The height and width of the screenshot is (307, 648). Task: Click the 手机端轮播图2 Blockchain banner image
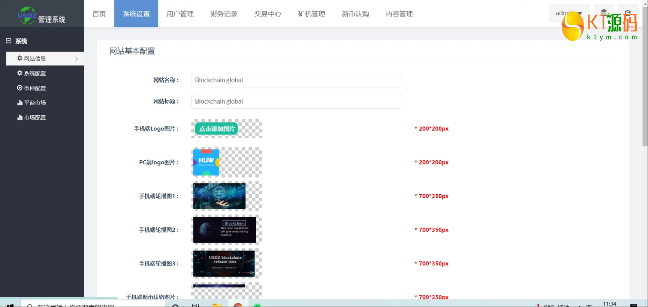click(224, 230)
